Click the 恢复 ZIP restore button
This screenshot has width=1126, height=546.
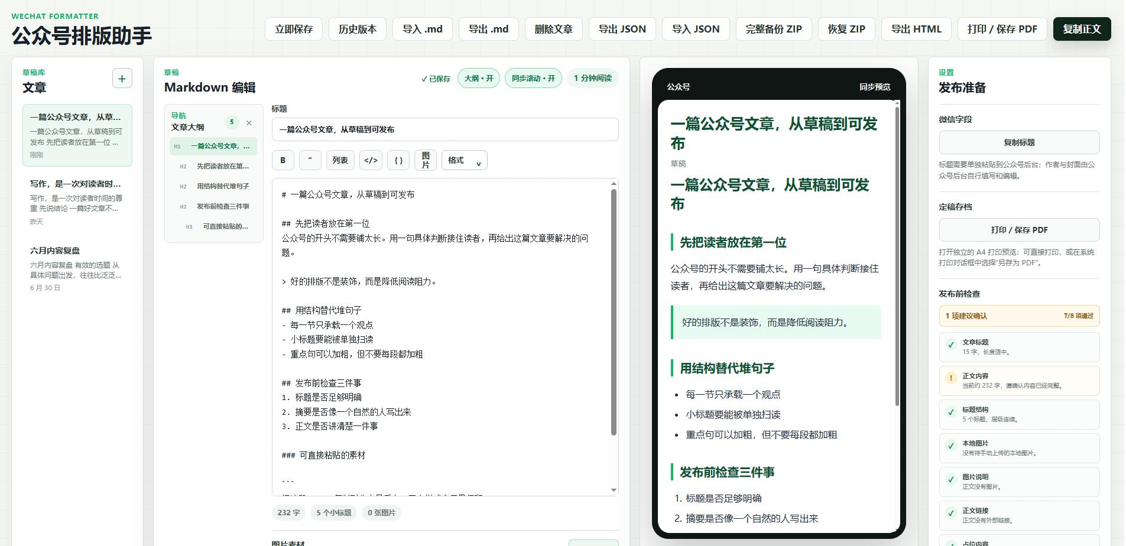(846, 29)
